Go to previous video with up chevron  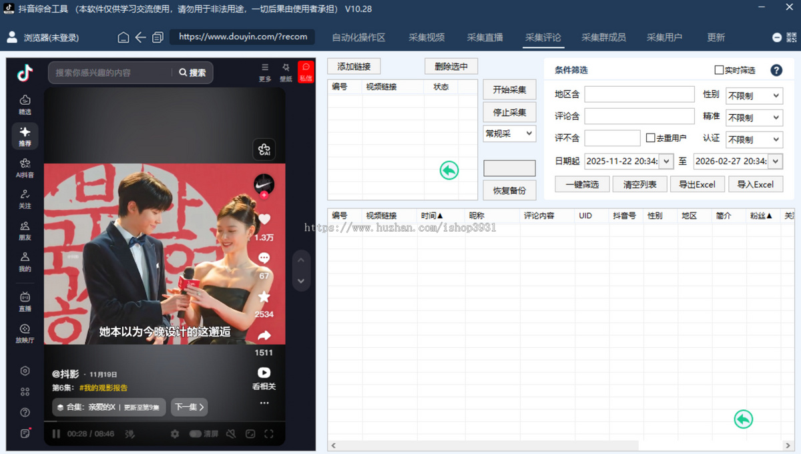click(301, 260)
